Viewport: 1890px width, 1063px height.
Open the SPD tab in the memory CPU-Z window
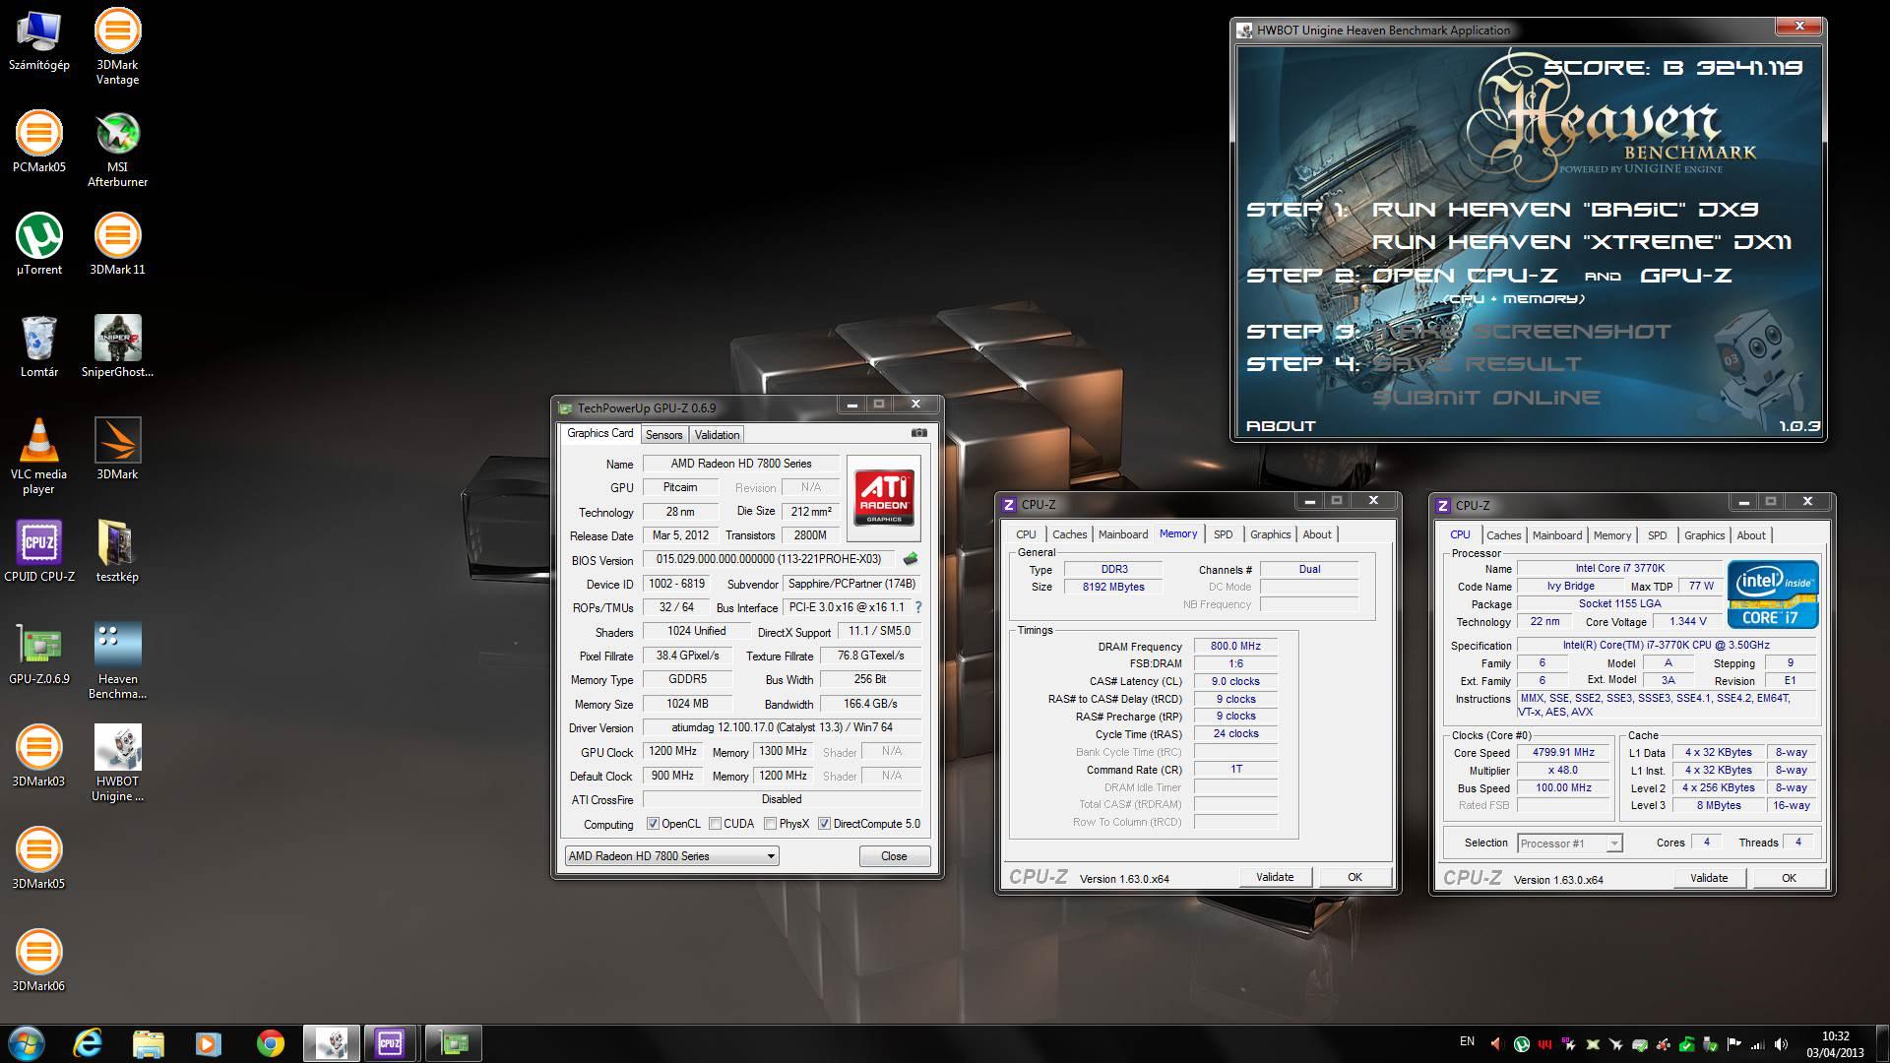click(1223, 534)
